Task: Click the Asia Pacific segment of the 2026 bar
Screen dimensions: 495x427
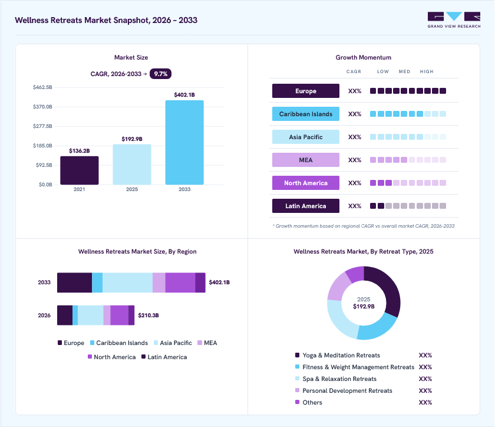Action: point(91,315)
